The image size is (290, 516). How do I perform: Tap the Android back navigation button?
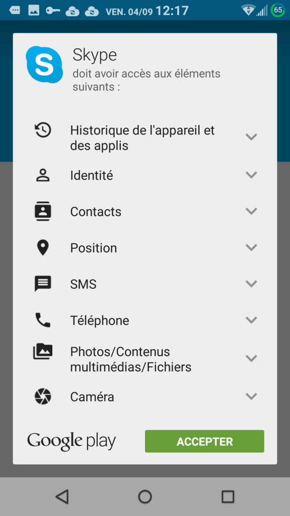[x=62, y=496]
